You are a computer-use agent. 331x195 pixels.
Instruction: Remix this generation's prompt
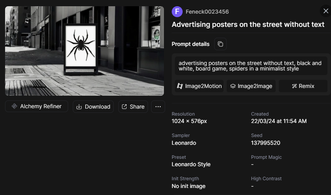coord(303,86)
